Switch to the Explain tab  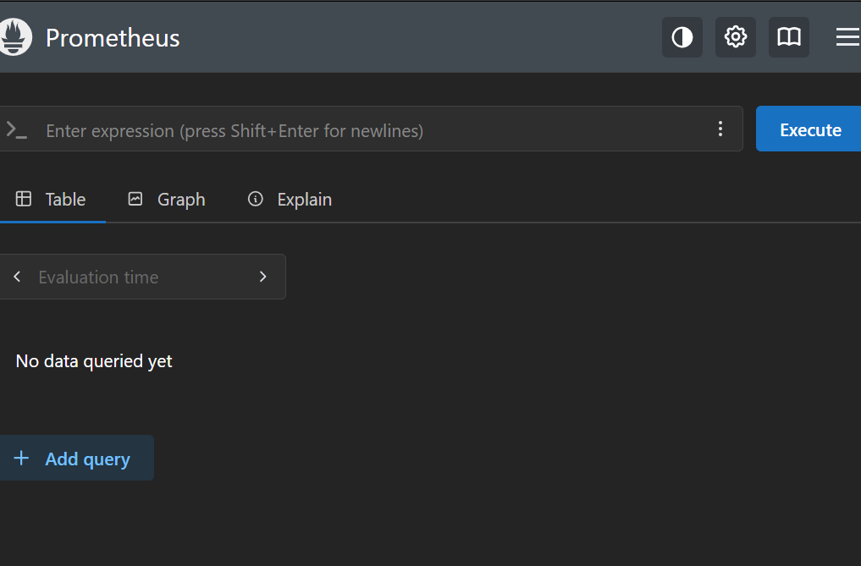[x=290, y=200]
